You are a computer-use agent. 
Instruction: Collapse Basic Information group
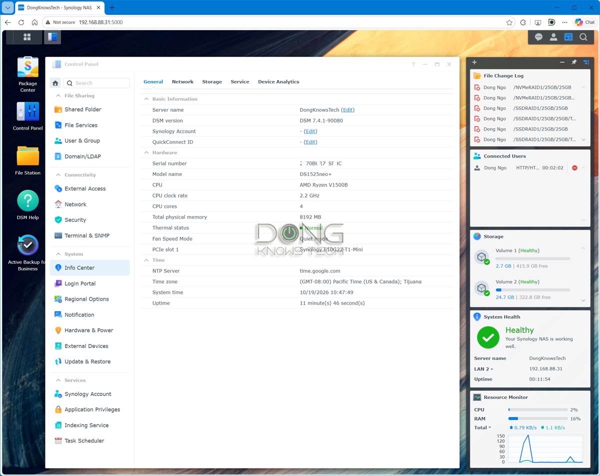[146, 99]
